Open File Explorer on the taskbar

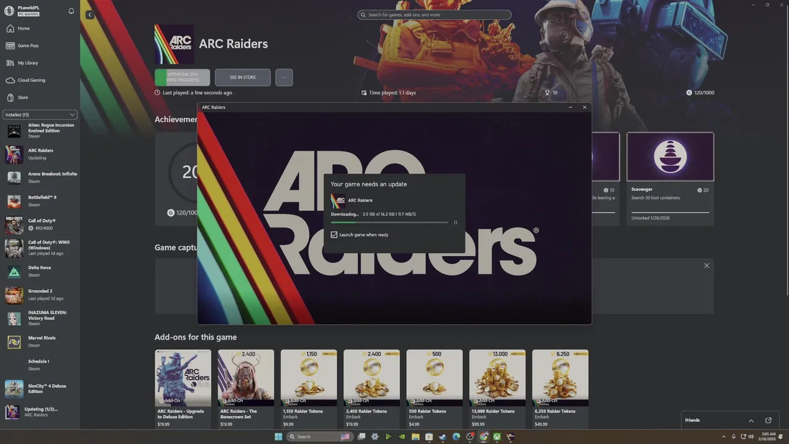415,437
